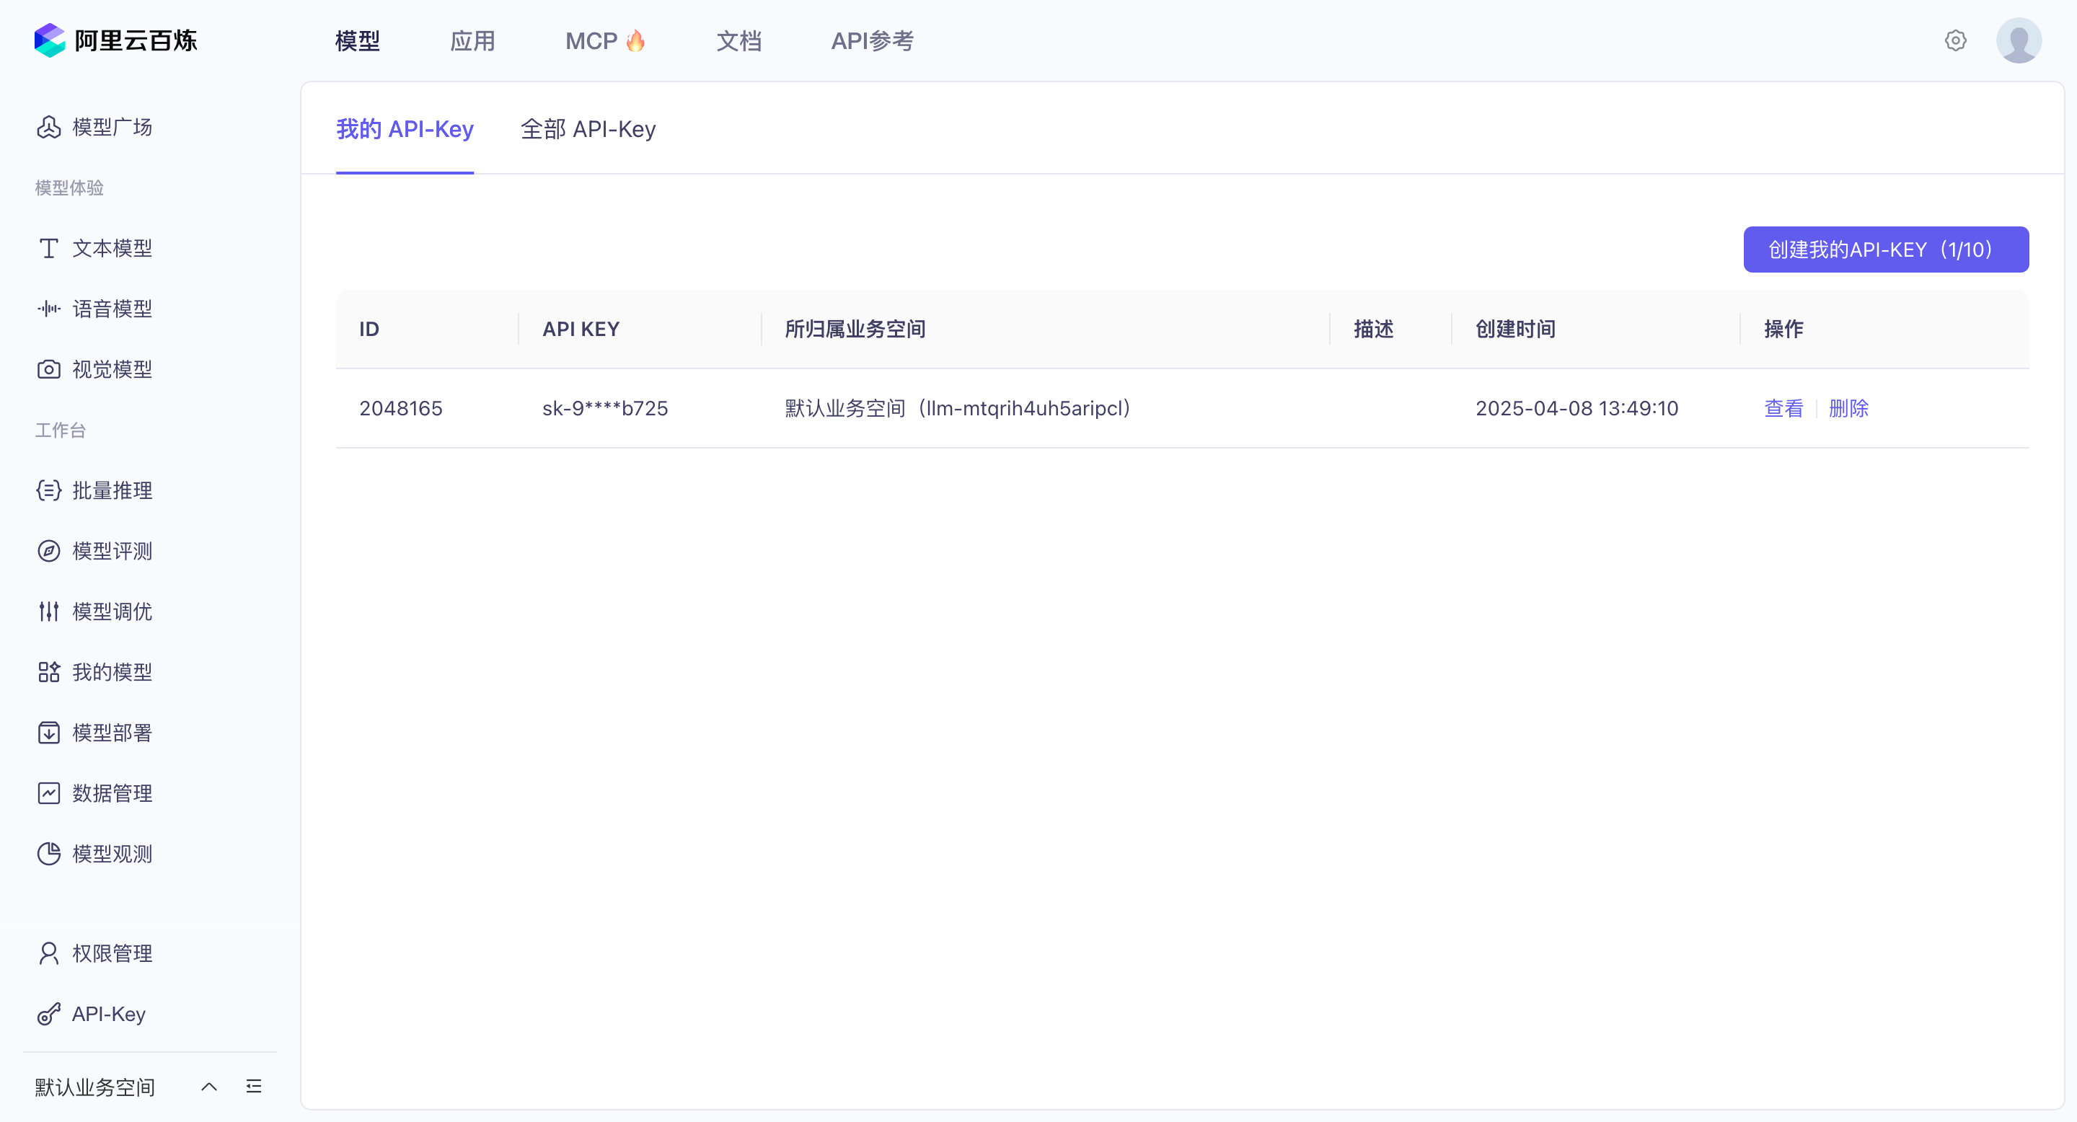
Task: Open the API-Key key icon in the sidebar
Action: [48, 1014]
